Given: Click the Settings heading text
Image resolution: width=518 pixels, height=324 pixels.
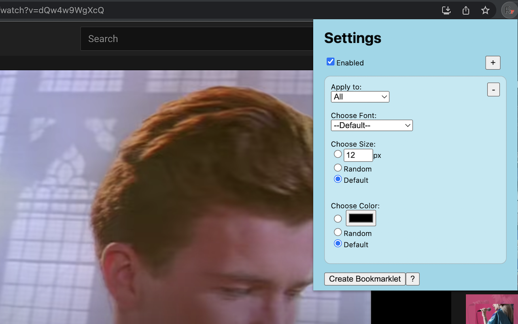Looking at the screenshot, I should (x=353, y=38).
